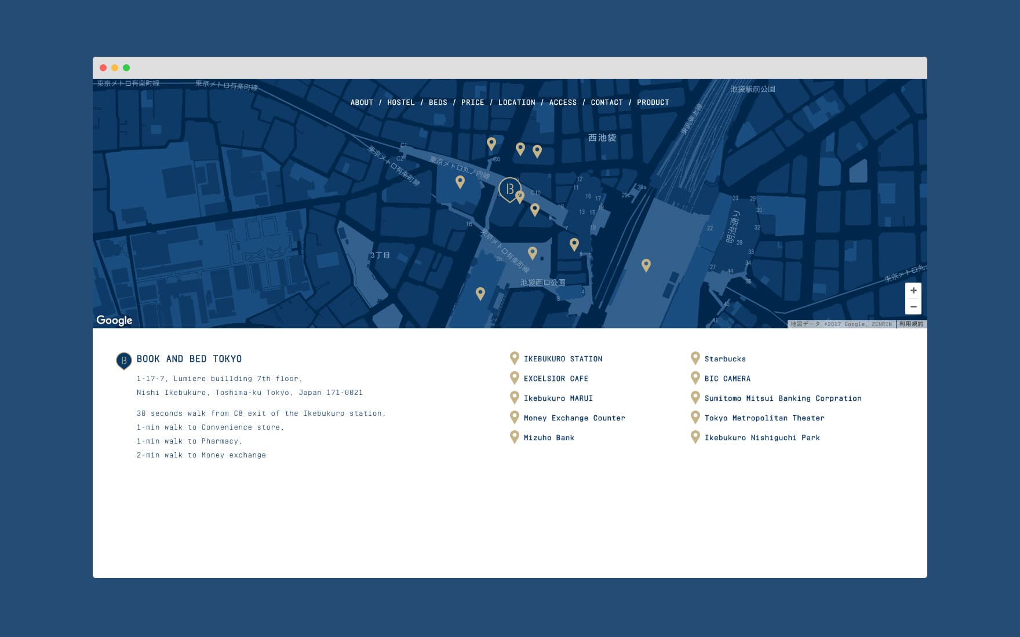Zoom out the map with minus button
Screen dimensions: 1020x637
[x=913, y=306]
